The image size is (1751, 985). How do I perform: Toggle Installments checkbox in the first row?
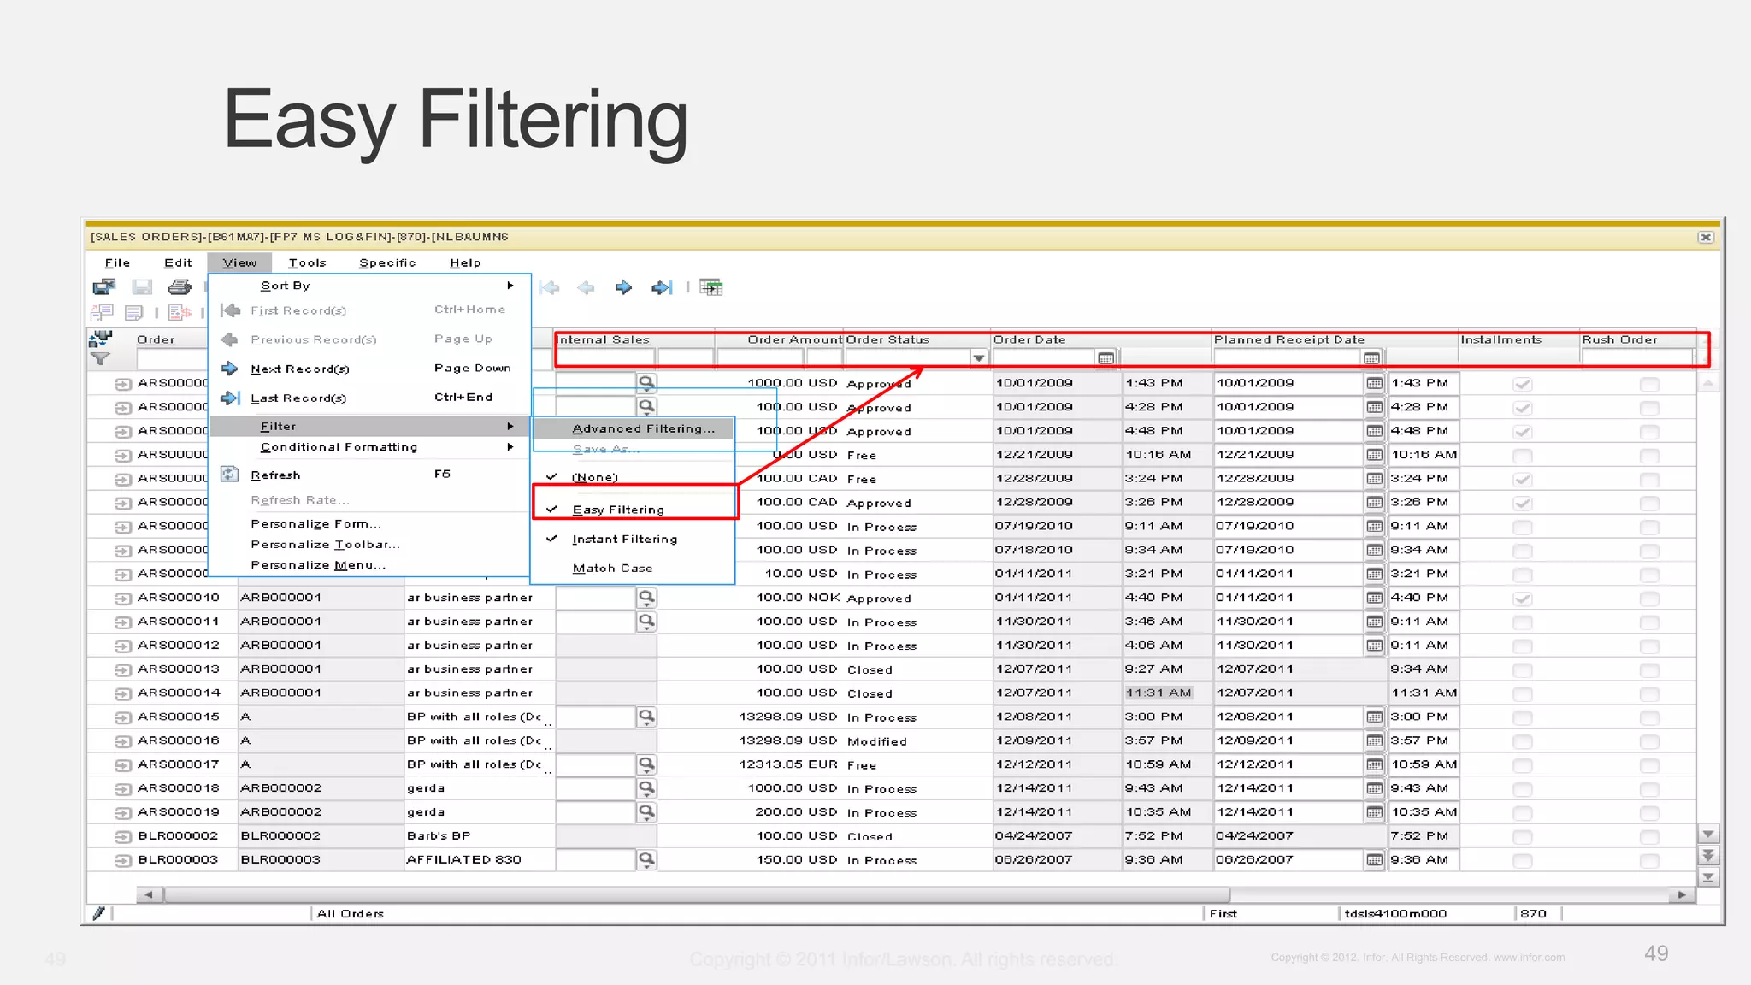click(x=1522, y=384)
